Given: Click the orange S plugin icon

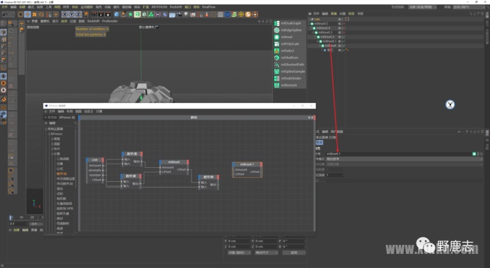Looking at the screenshot, I should click(248, 15).
